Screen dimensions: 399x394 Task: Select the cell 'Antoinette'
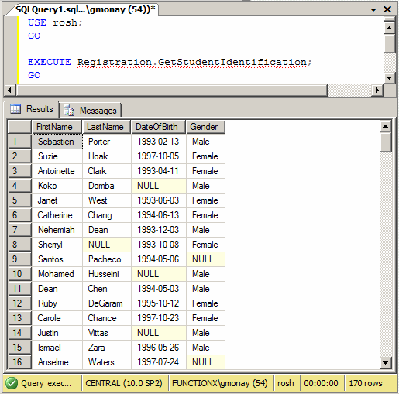[x=57, y=171]
